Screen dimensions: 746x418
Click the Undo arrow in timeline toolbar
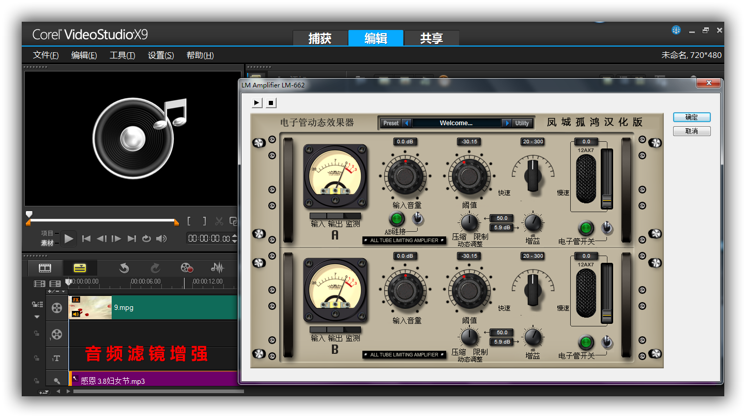tap(124, 268)
